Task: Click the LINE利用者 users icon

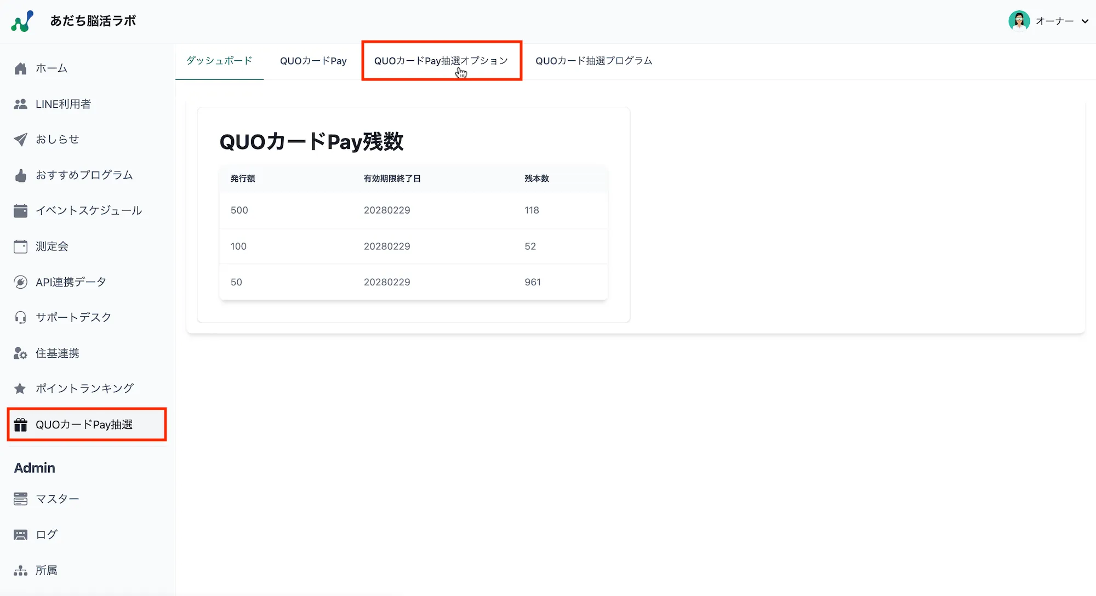Action: (20, 104)
